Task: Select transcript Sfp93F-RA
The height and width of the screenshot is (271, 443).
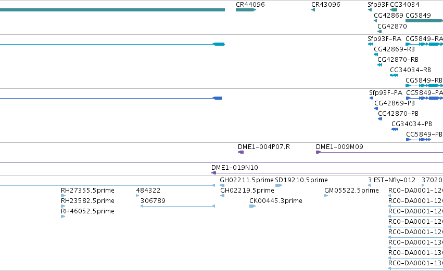Action: [371, 44]
